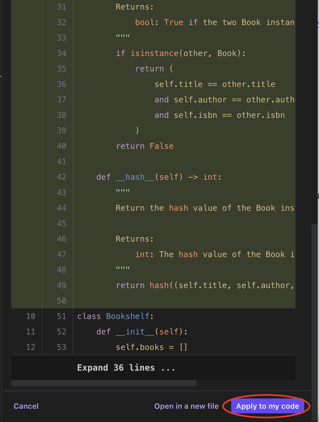Click line 40 'return False'
Image resolution: width=319 pixels, height=422 pixels.
pyautogui.click(x=145, y=146)
